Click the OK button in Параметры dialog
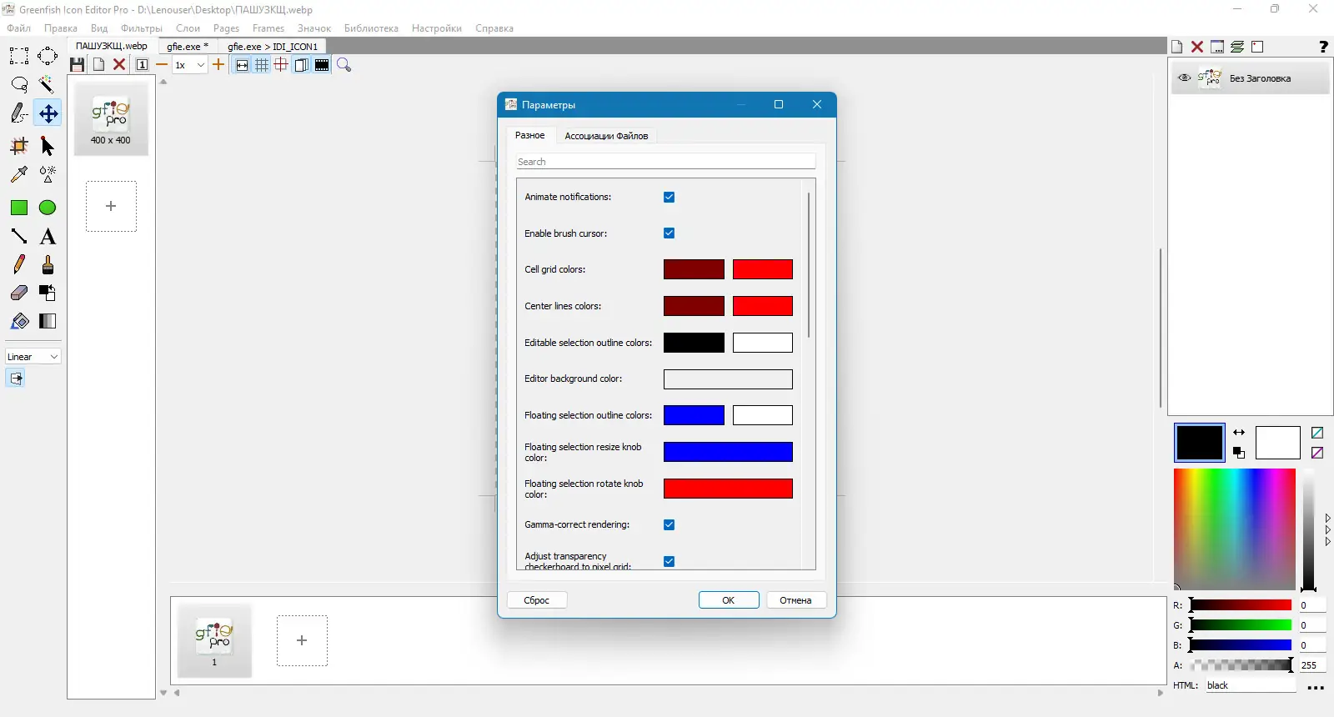Image resolution: width=1334 pixels, height=717 pixels. (x=729, y=600)
